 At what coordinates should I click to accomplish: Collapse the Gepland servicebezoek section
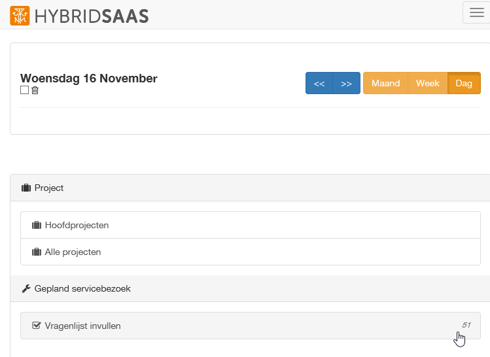(x=249, y=288)
